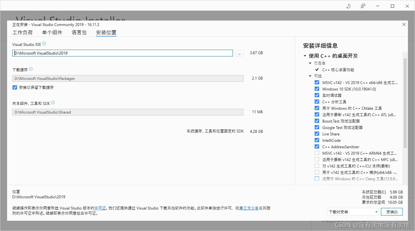
Task: Check 对 v142 生成工具的 C++/CLI 支持
Action: tap(317, 166)
